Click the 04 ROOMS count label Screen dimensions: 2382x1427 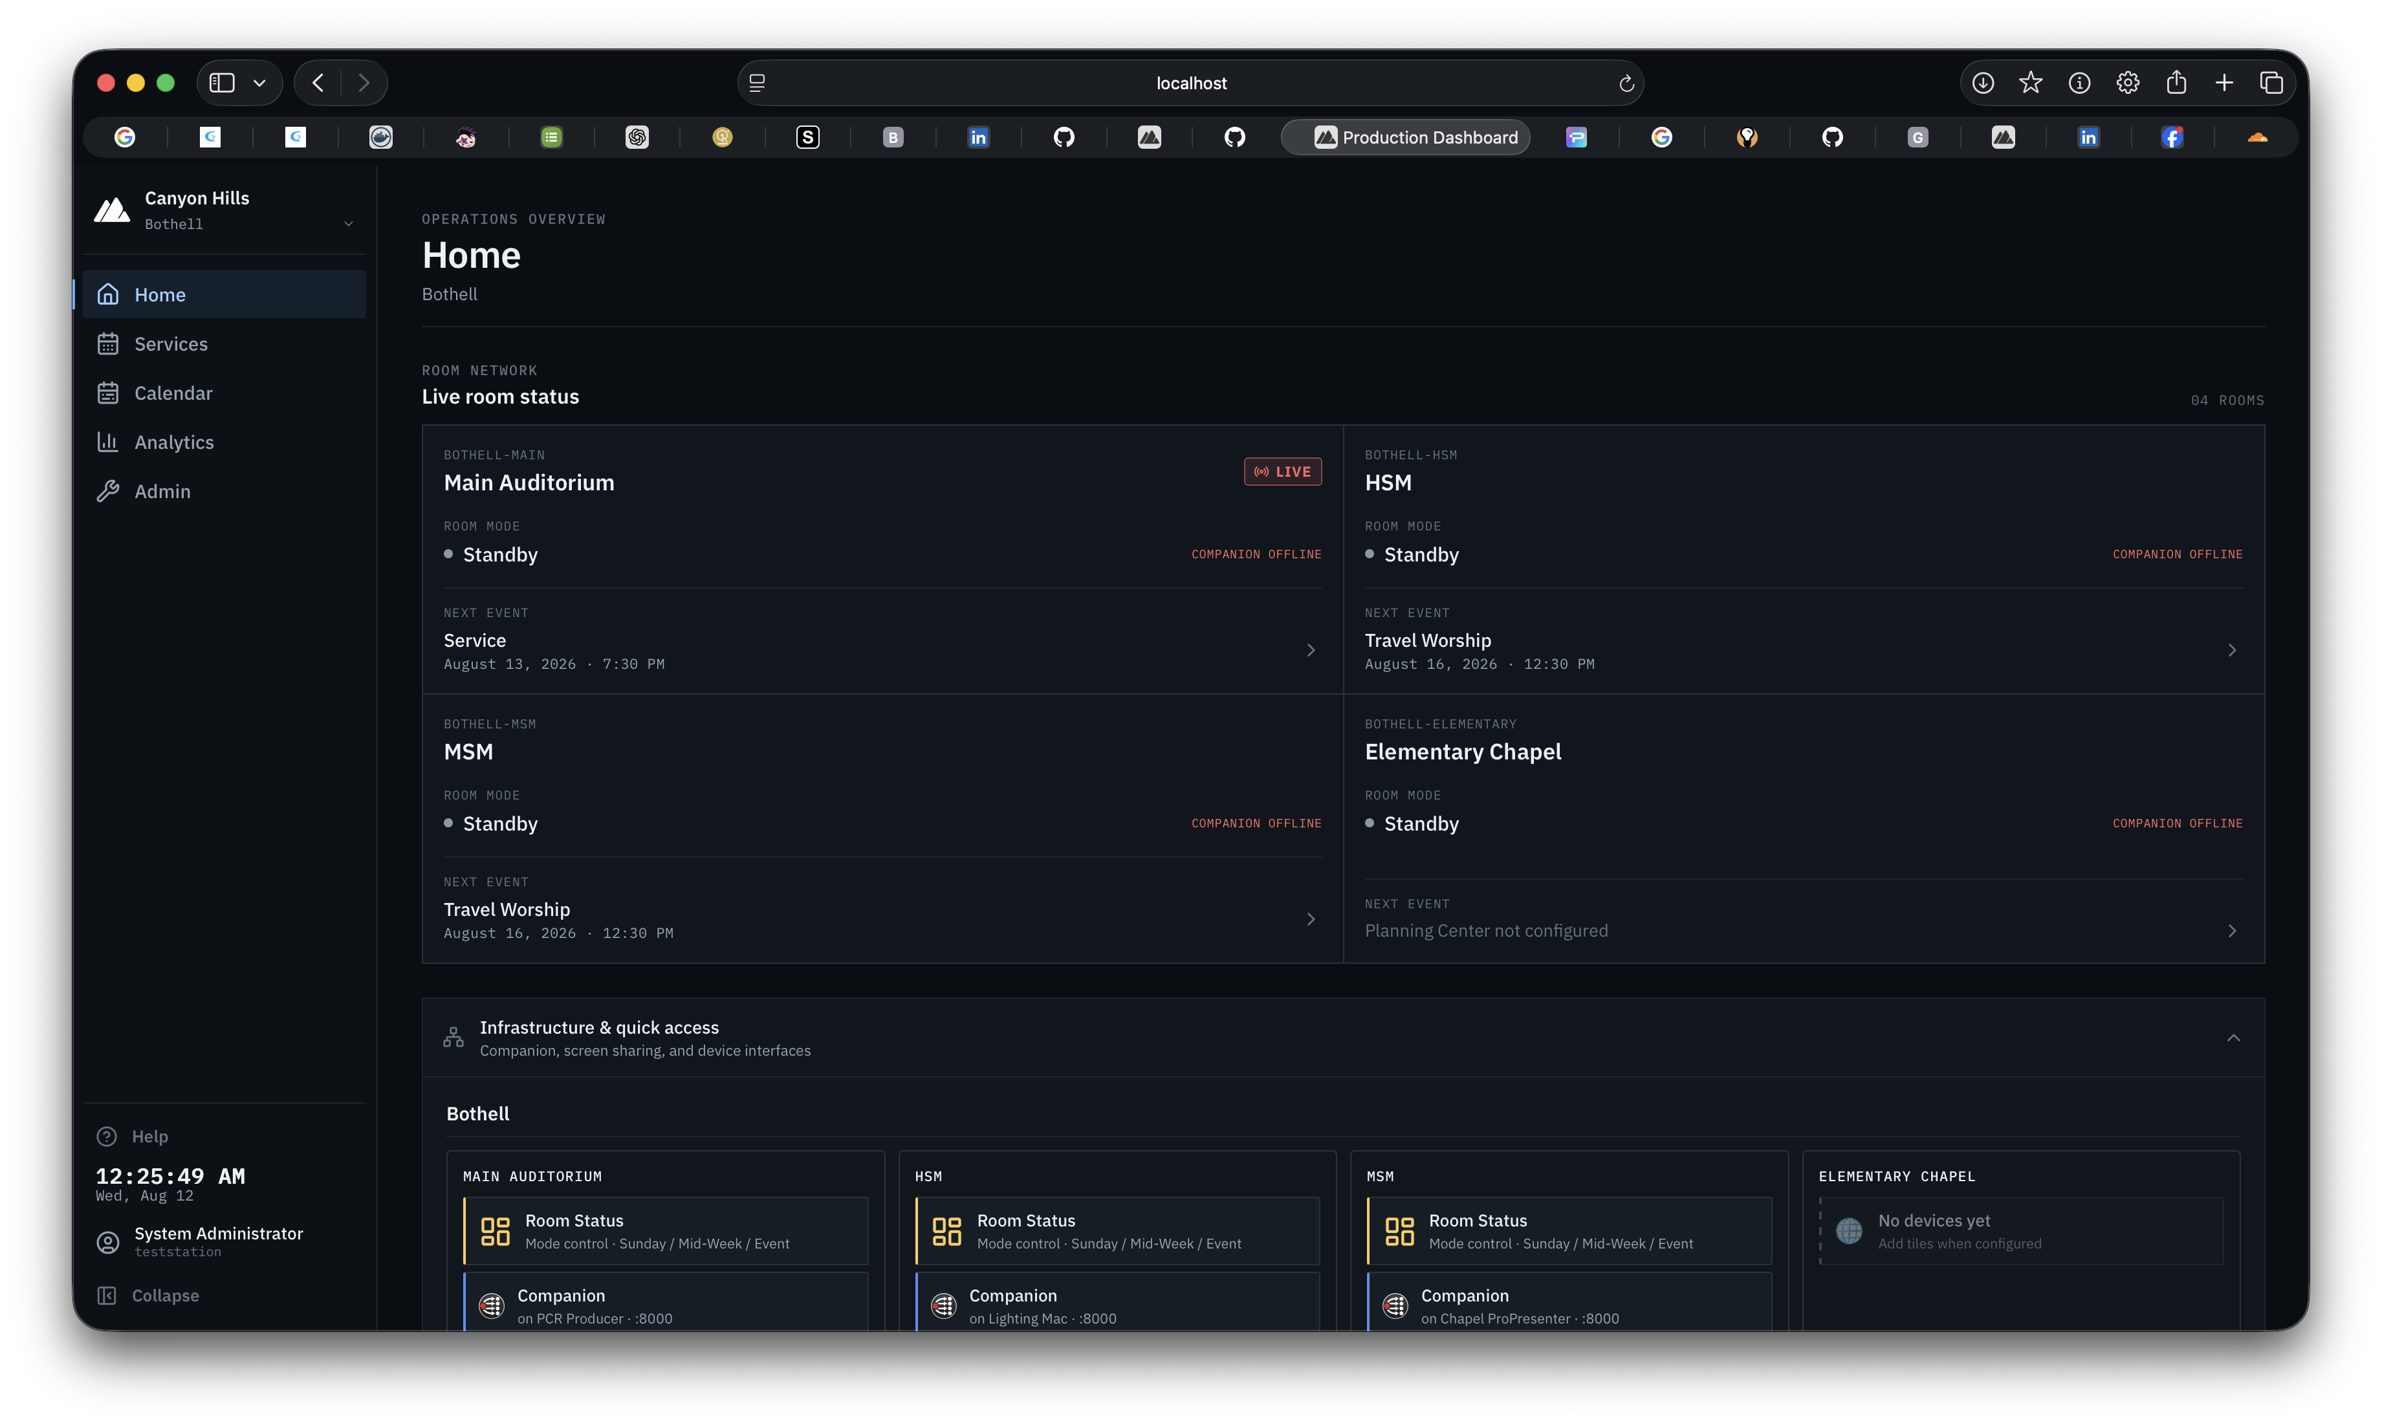2227,400
